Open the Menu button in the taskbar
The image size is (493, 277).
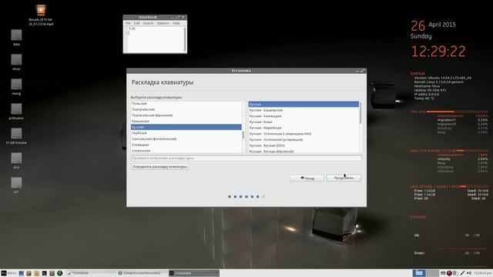(x=8, y=273)
